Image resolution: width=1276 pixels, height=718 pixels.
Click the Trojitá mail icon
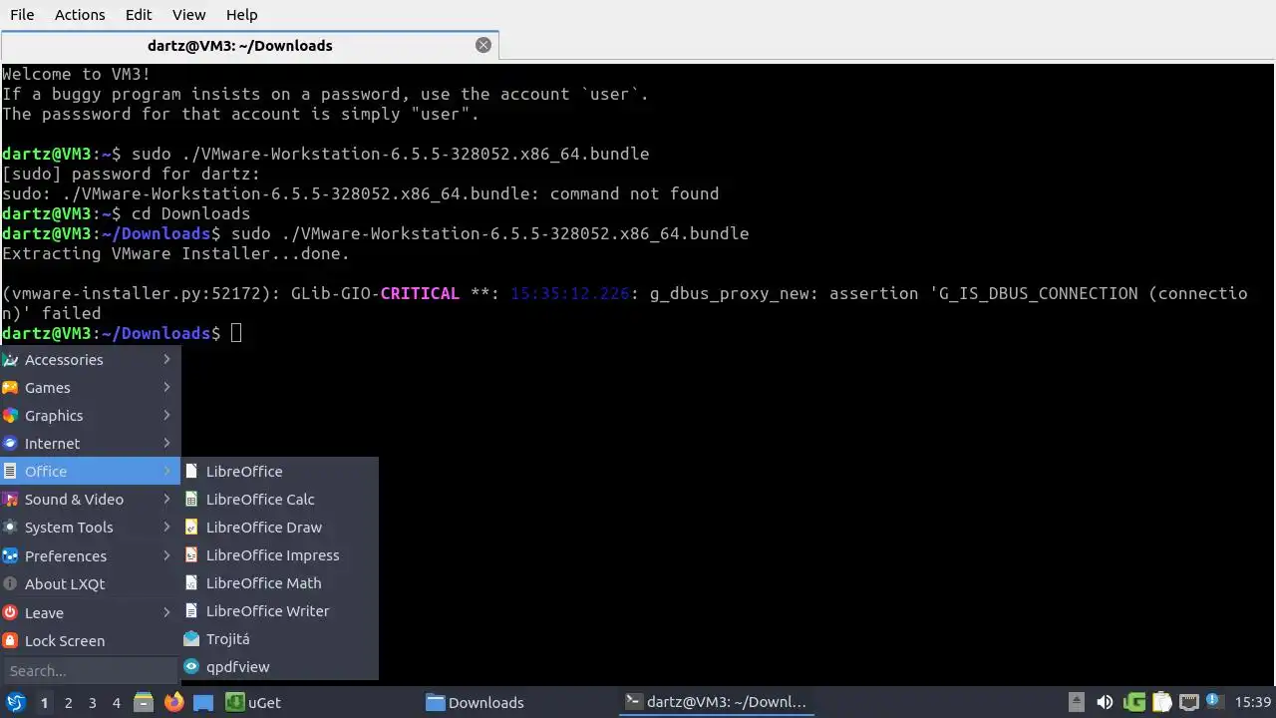pyautogui.click(x=191, y=638)
